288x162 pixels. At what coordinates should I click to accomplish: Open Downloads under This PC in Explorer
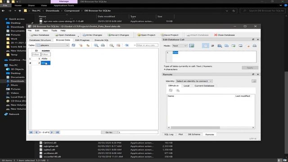(x=17, y=81)
